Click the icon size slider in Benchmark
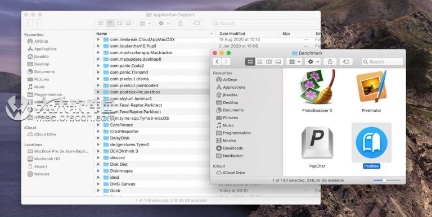The height and width of the screenshot is (217, 432). pyautogui.click(x=387, y=180)
